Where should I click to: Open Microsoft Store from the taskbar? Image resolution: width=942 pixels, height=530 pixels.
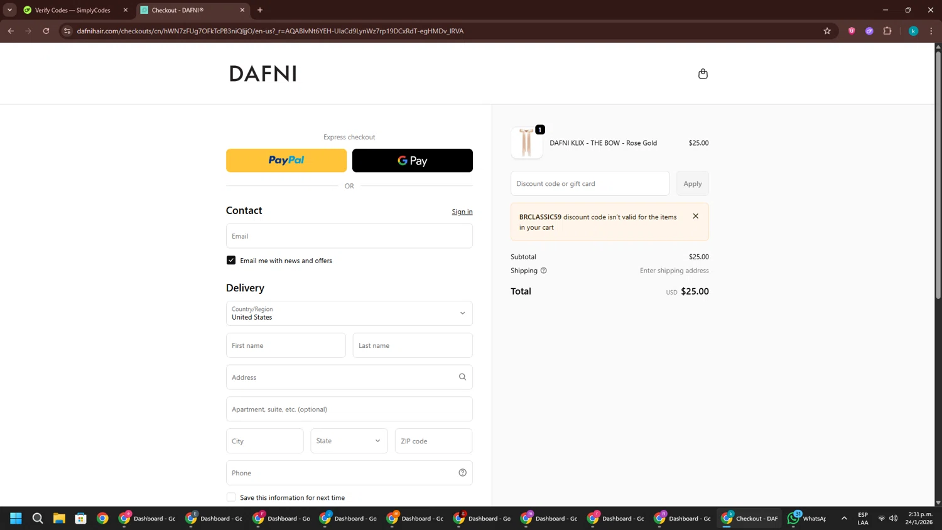click(81, 518)
